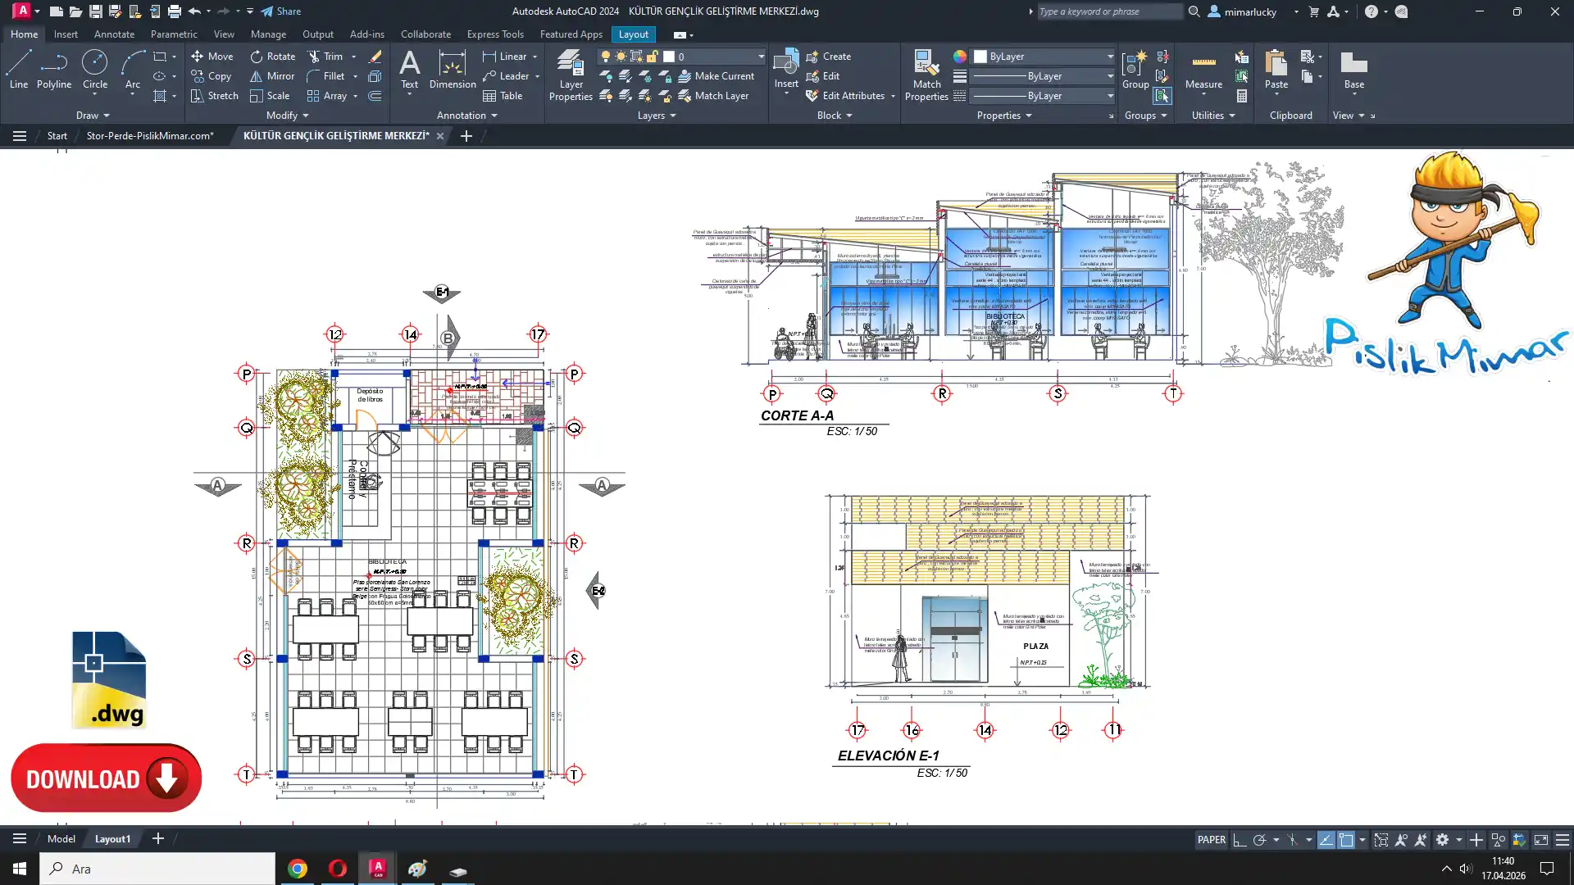Click the Insert block icon
1574x885 pixels.
(x=785, y=64)
